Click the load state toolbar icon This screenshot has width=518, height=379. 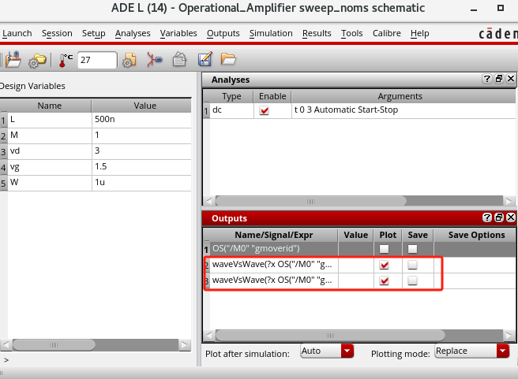point(13,60)
